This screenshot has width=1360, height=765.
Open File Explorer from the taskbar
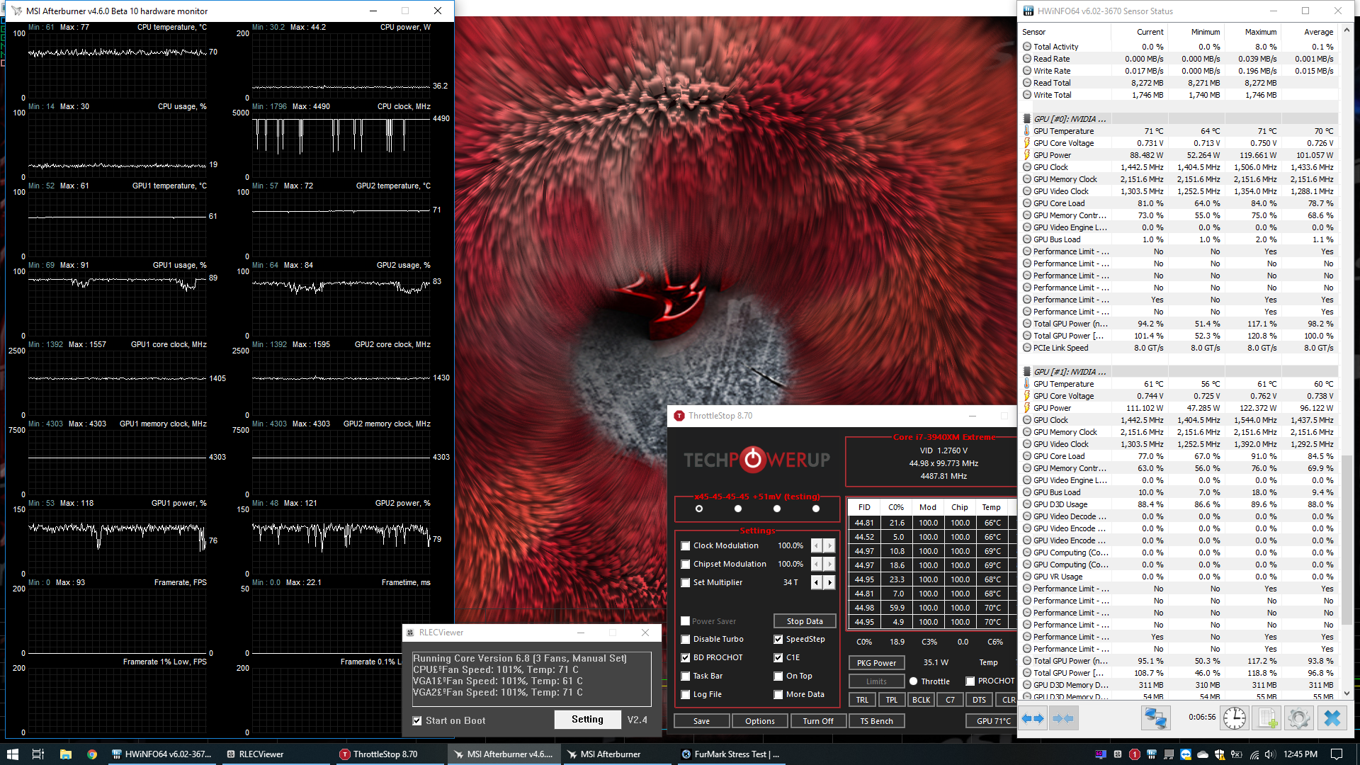click(x=66, y=754)
